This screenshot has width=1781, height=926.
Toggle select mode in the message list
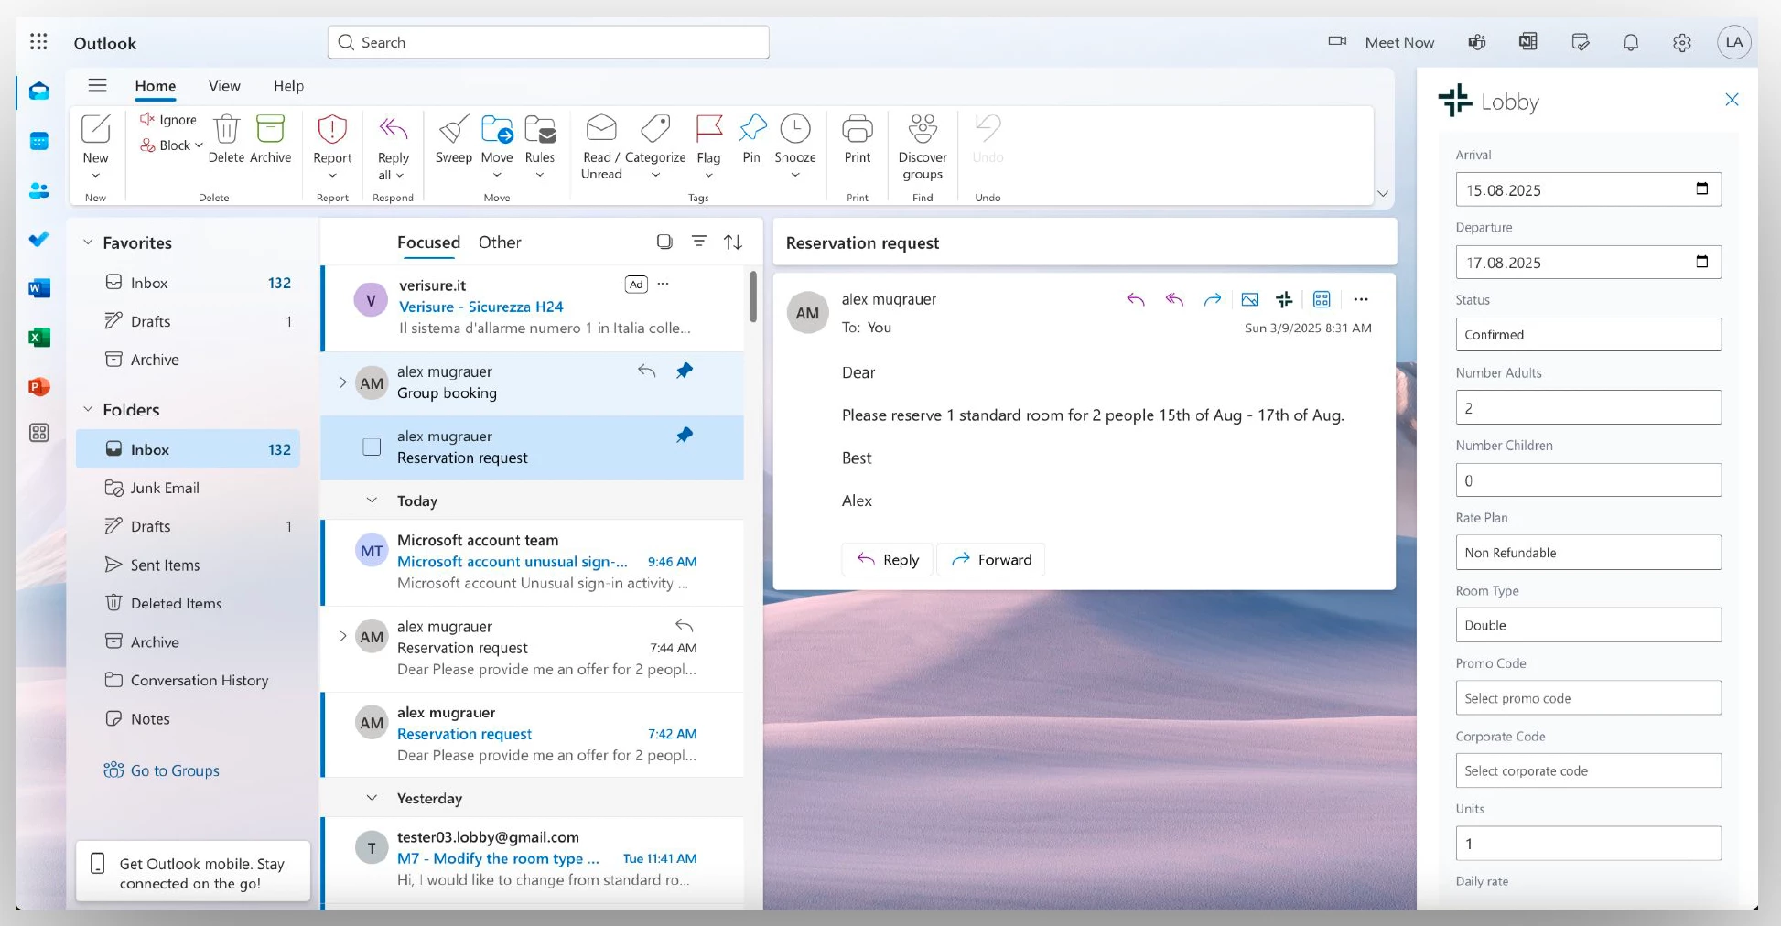pyautogui.click(x=664, y=242)
